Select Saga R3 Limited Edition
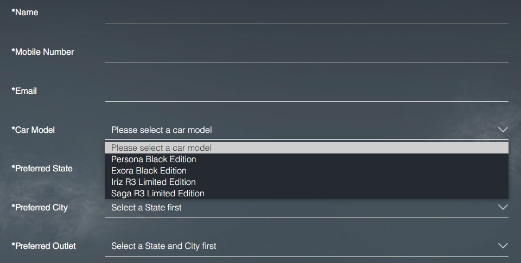 coord(157,194)
